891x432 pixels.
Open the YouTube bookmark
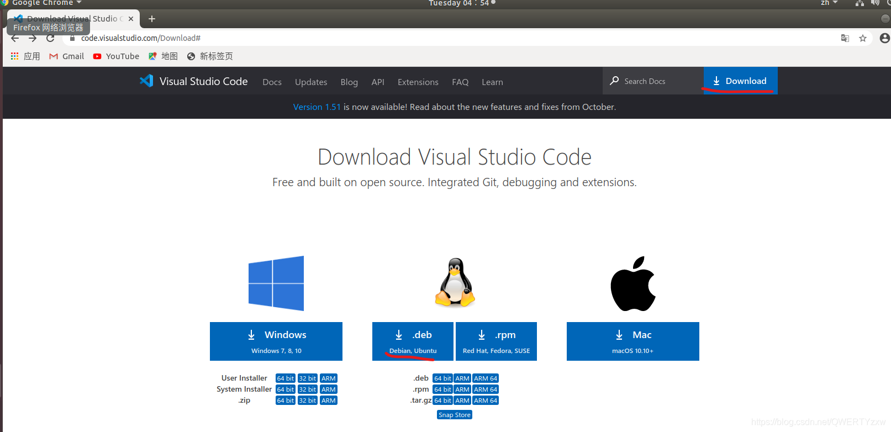click(116, 56)
